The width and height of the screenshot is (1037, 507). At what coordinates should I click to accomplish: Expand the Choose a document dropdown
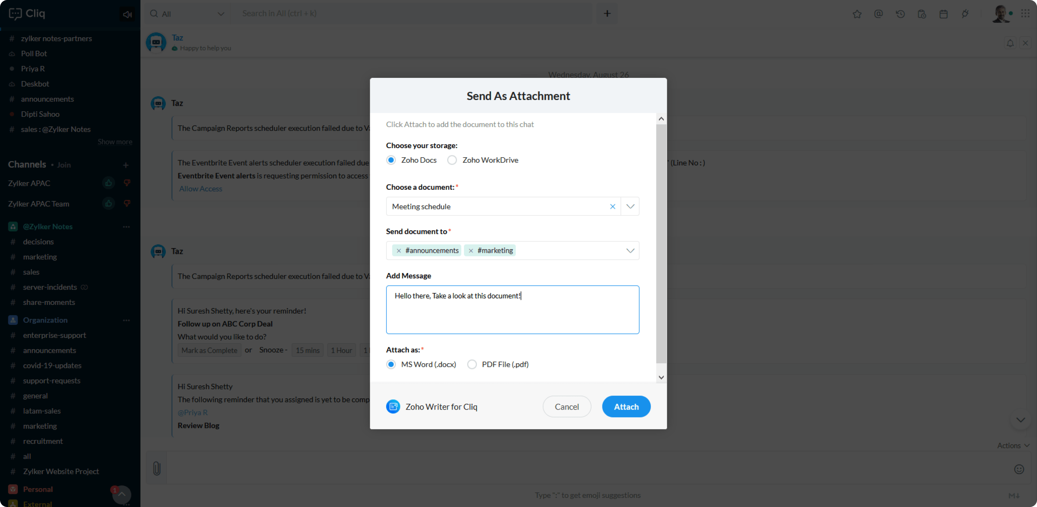630,206
